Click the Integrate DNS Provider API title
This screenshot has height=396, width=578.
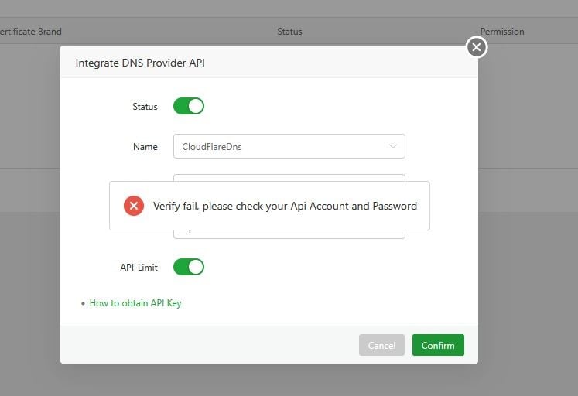point(140,63)
